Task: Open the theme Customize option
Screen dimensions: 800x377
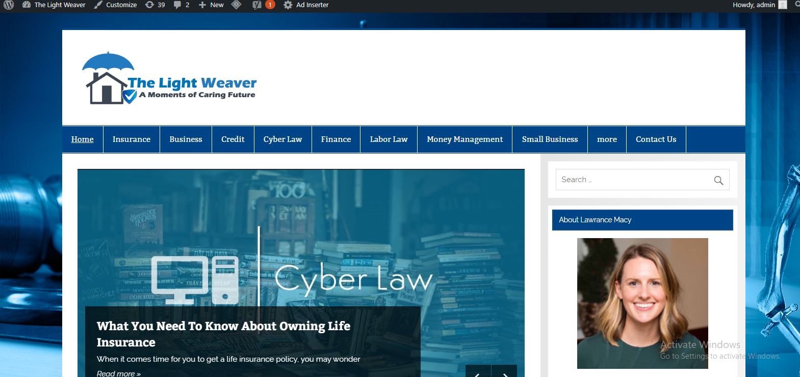Action: point(116,5)
